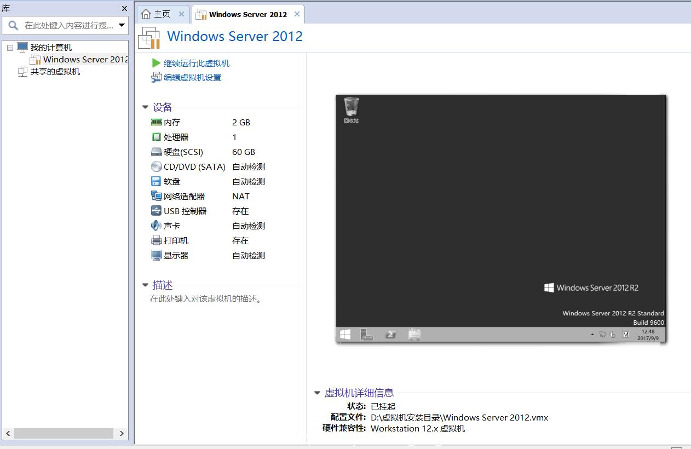Image resolution: width=691 pixels, height=449 pixels.
Task: Click the memory (内存) device icon
Action: pos(156,122)
